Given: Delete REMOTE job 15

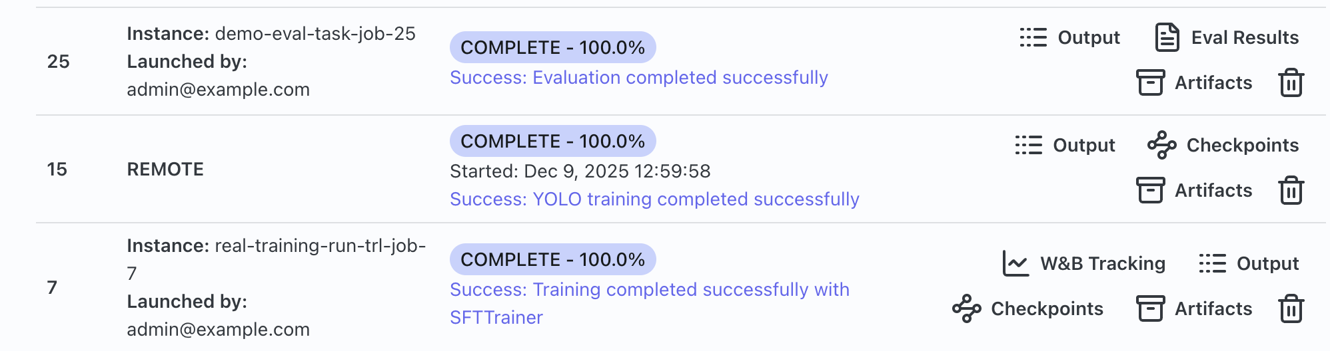Looking at the screenshot, I should pyautogui.click(x=1291, y=191).
